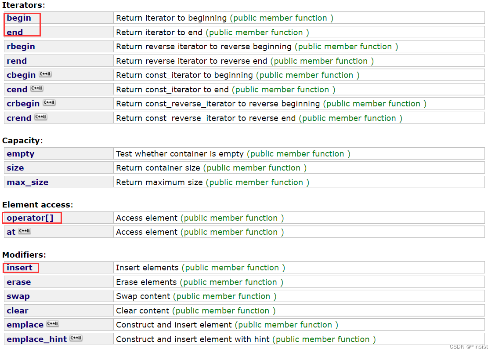Click 'Return const_reverse_iterator to reverse beginning' text

pyautogui.click(x=218, y=104)
